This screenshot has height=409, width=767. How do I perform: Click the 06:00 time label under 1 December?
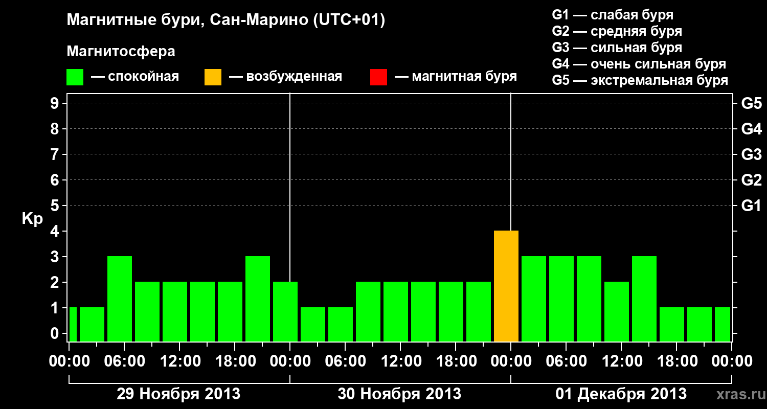(x=566, y=361)
